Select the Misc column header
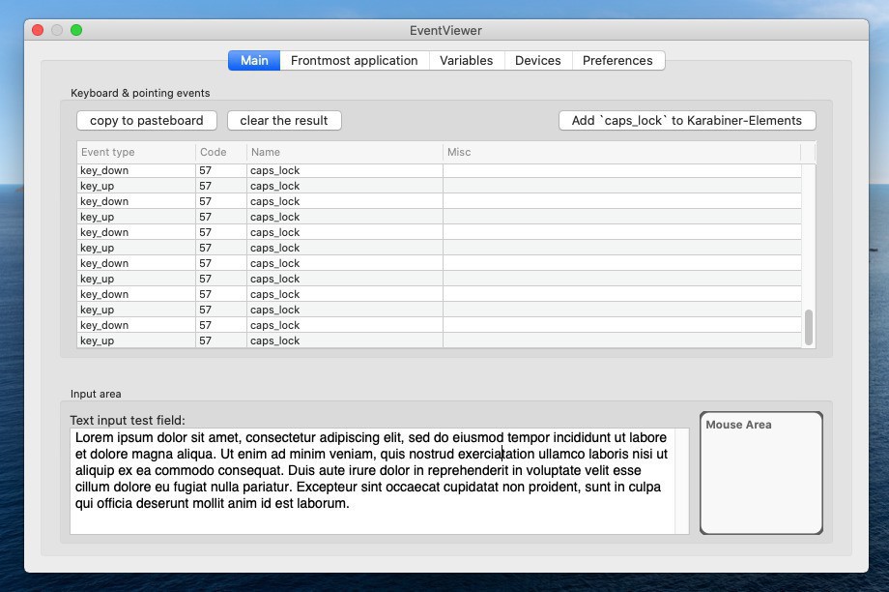The height and width of the screenshot is (592, 889). pos(620,152)
